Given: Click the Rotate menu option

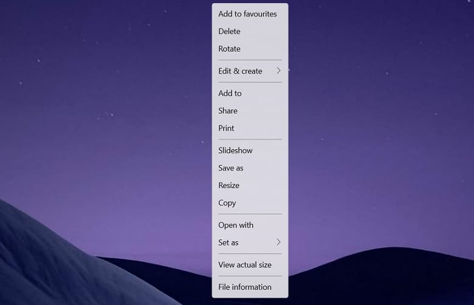Looking at the screenshot, I should [229, 49].
